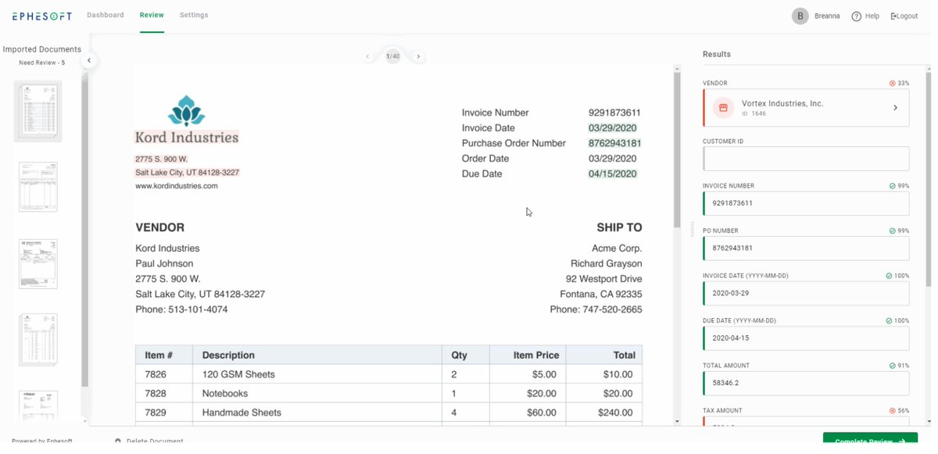Select the third document thumbnail
The image size is (938, 454).
click(38, 263)
